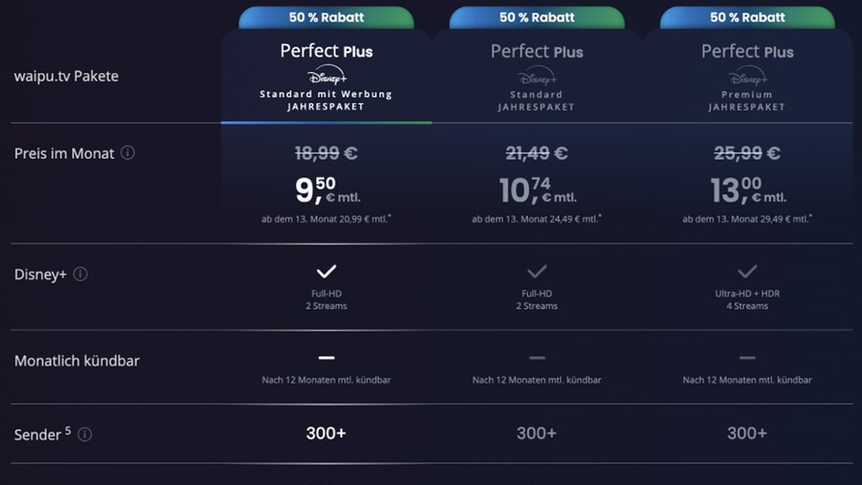Viewport: 862px width, 485px height.
Task: Select Perfect Plus Standard mit Werbung package
Action: [326, 51]
